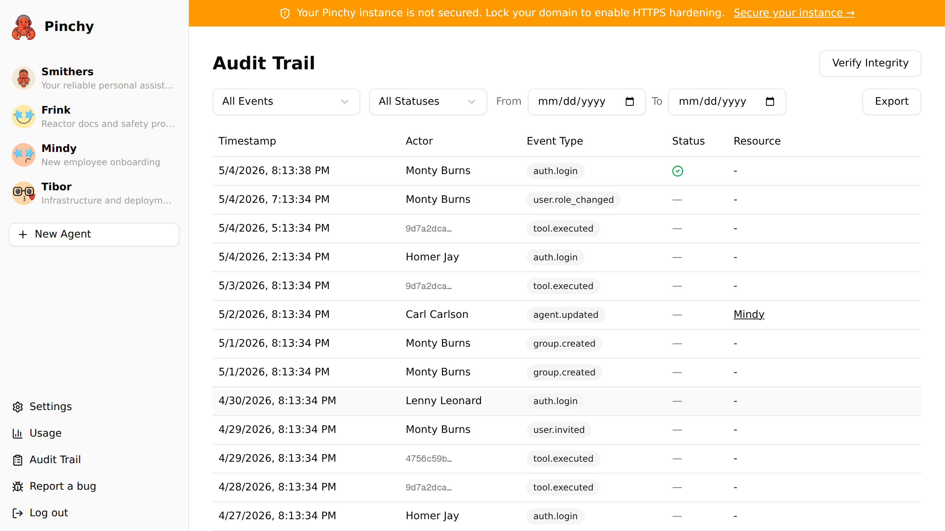The height and width of the screenshot is (531, 945).
Task: Go to Audit Trail in sidebar
Action: tap(55, 459)
